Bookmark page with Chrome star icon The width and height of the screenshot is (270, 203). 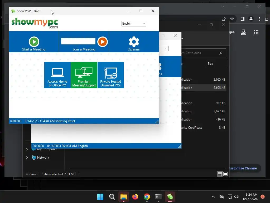pyautogui.click(x=232, y=19)
